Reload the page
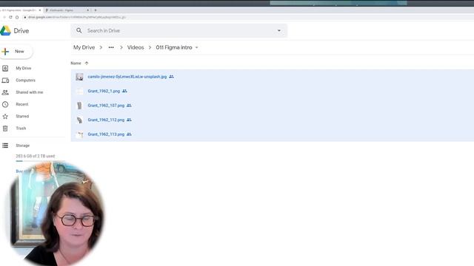474x266 pixels. (10, 17)
